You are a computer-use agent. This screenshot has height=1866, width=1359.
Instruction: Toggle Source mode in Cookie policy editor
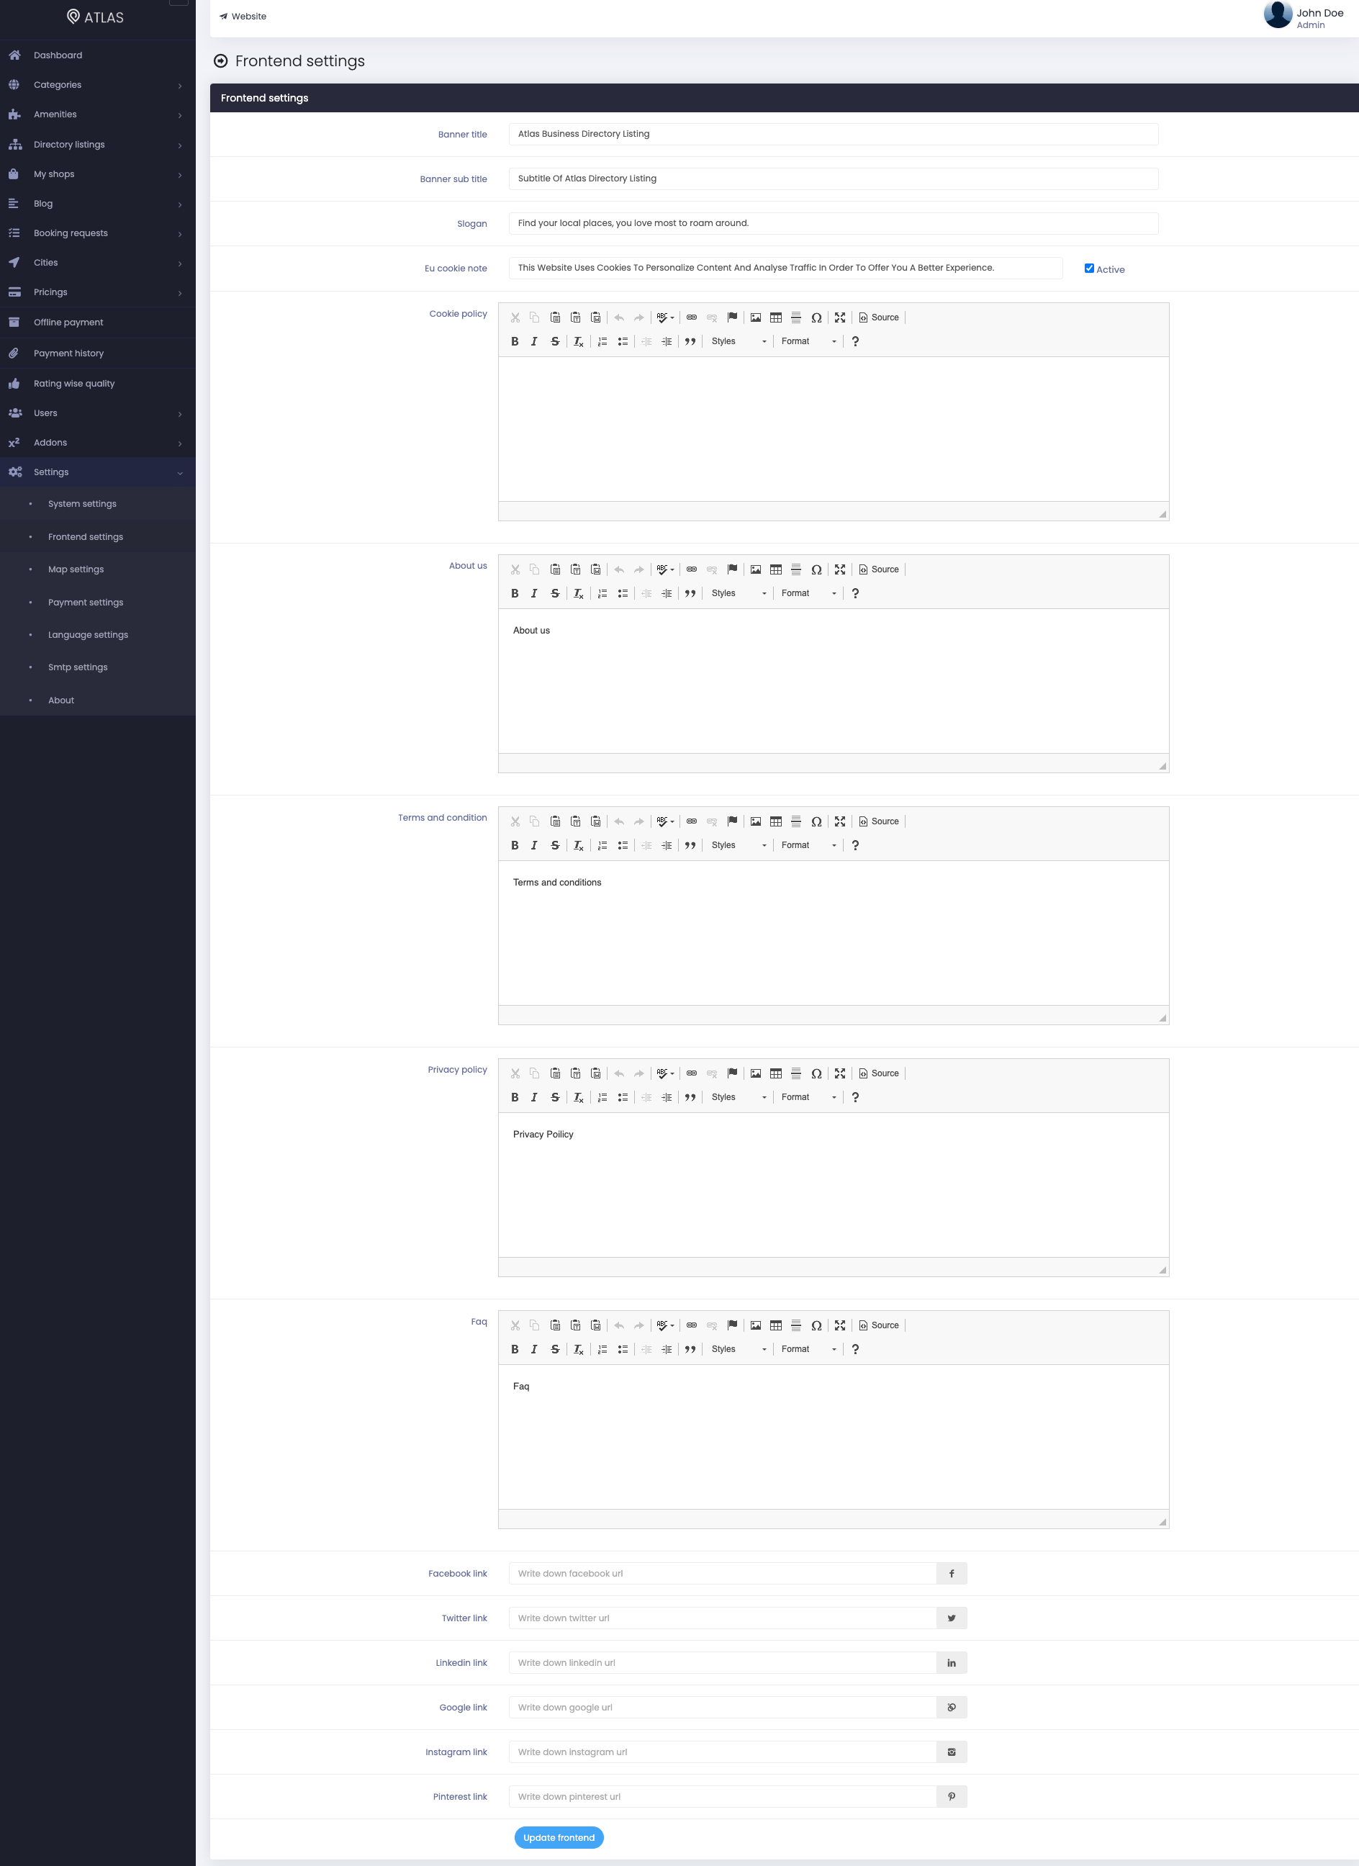click(x=879, y=317)
